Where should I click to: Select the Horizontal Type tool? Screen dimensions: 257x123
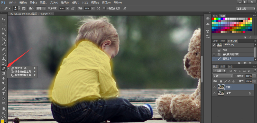(3, 94)
